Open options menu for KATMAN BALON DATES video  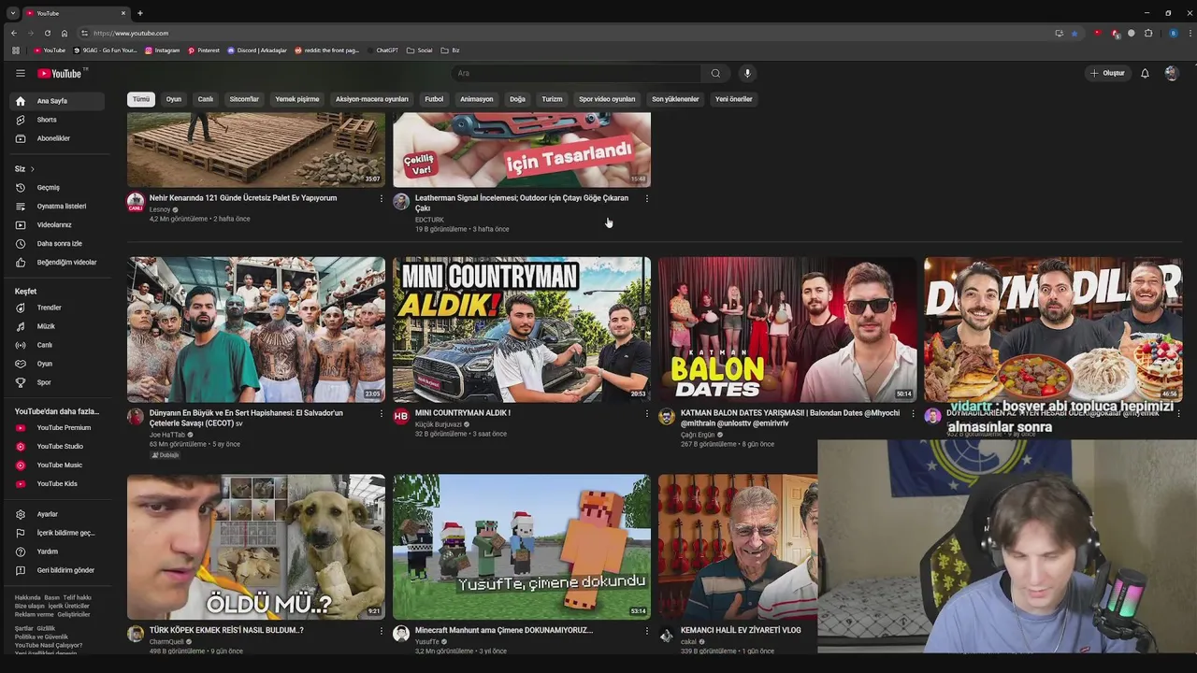(913, 413)
